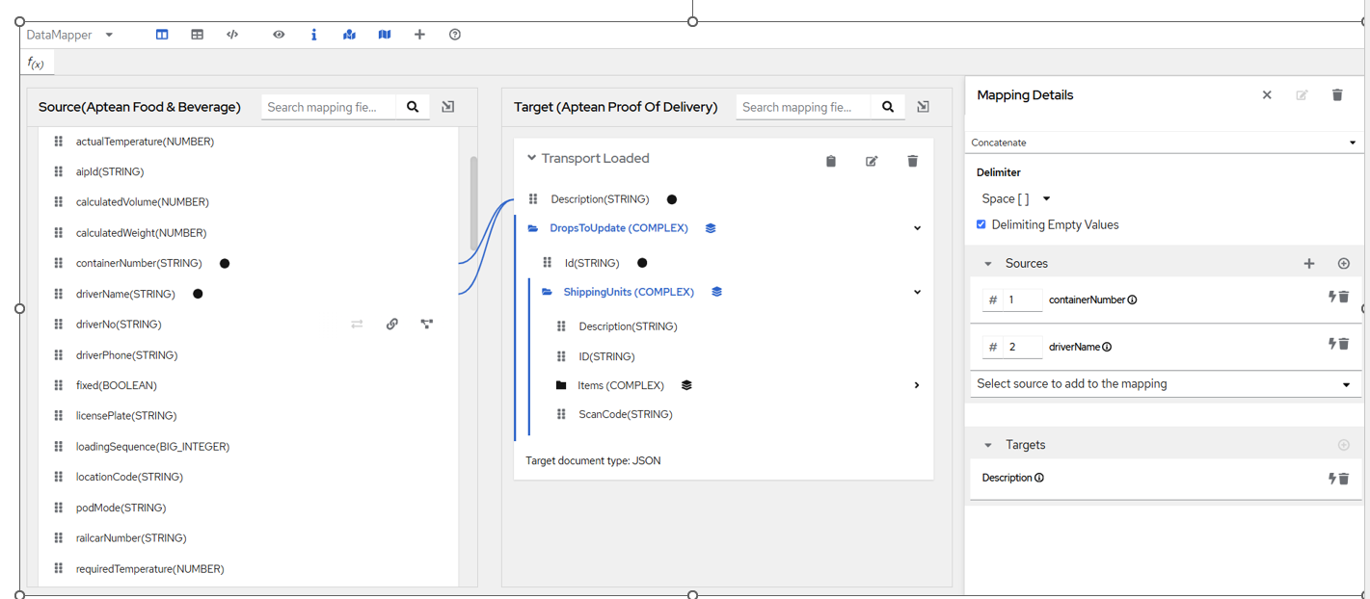Viewport: 1370px width, 599px height.
Task: Toggle the eye preview icon in toolbar
Action: tap(279, 35)
